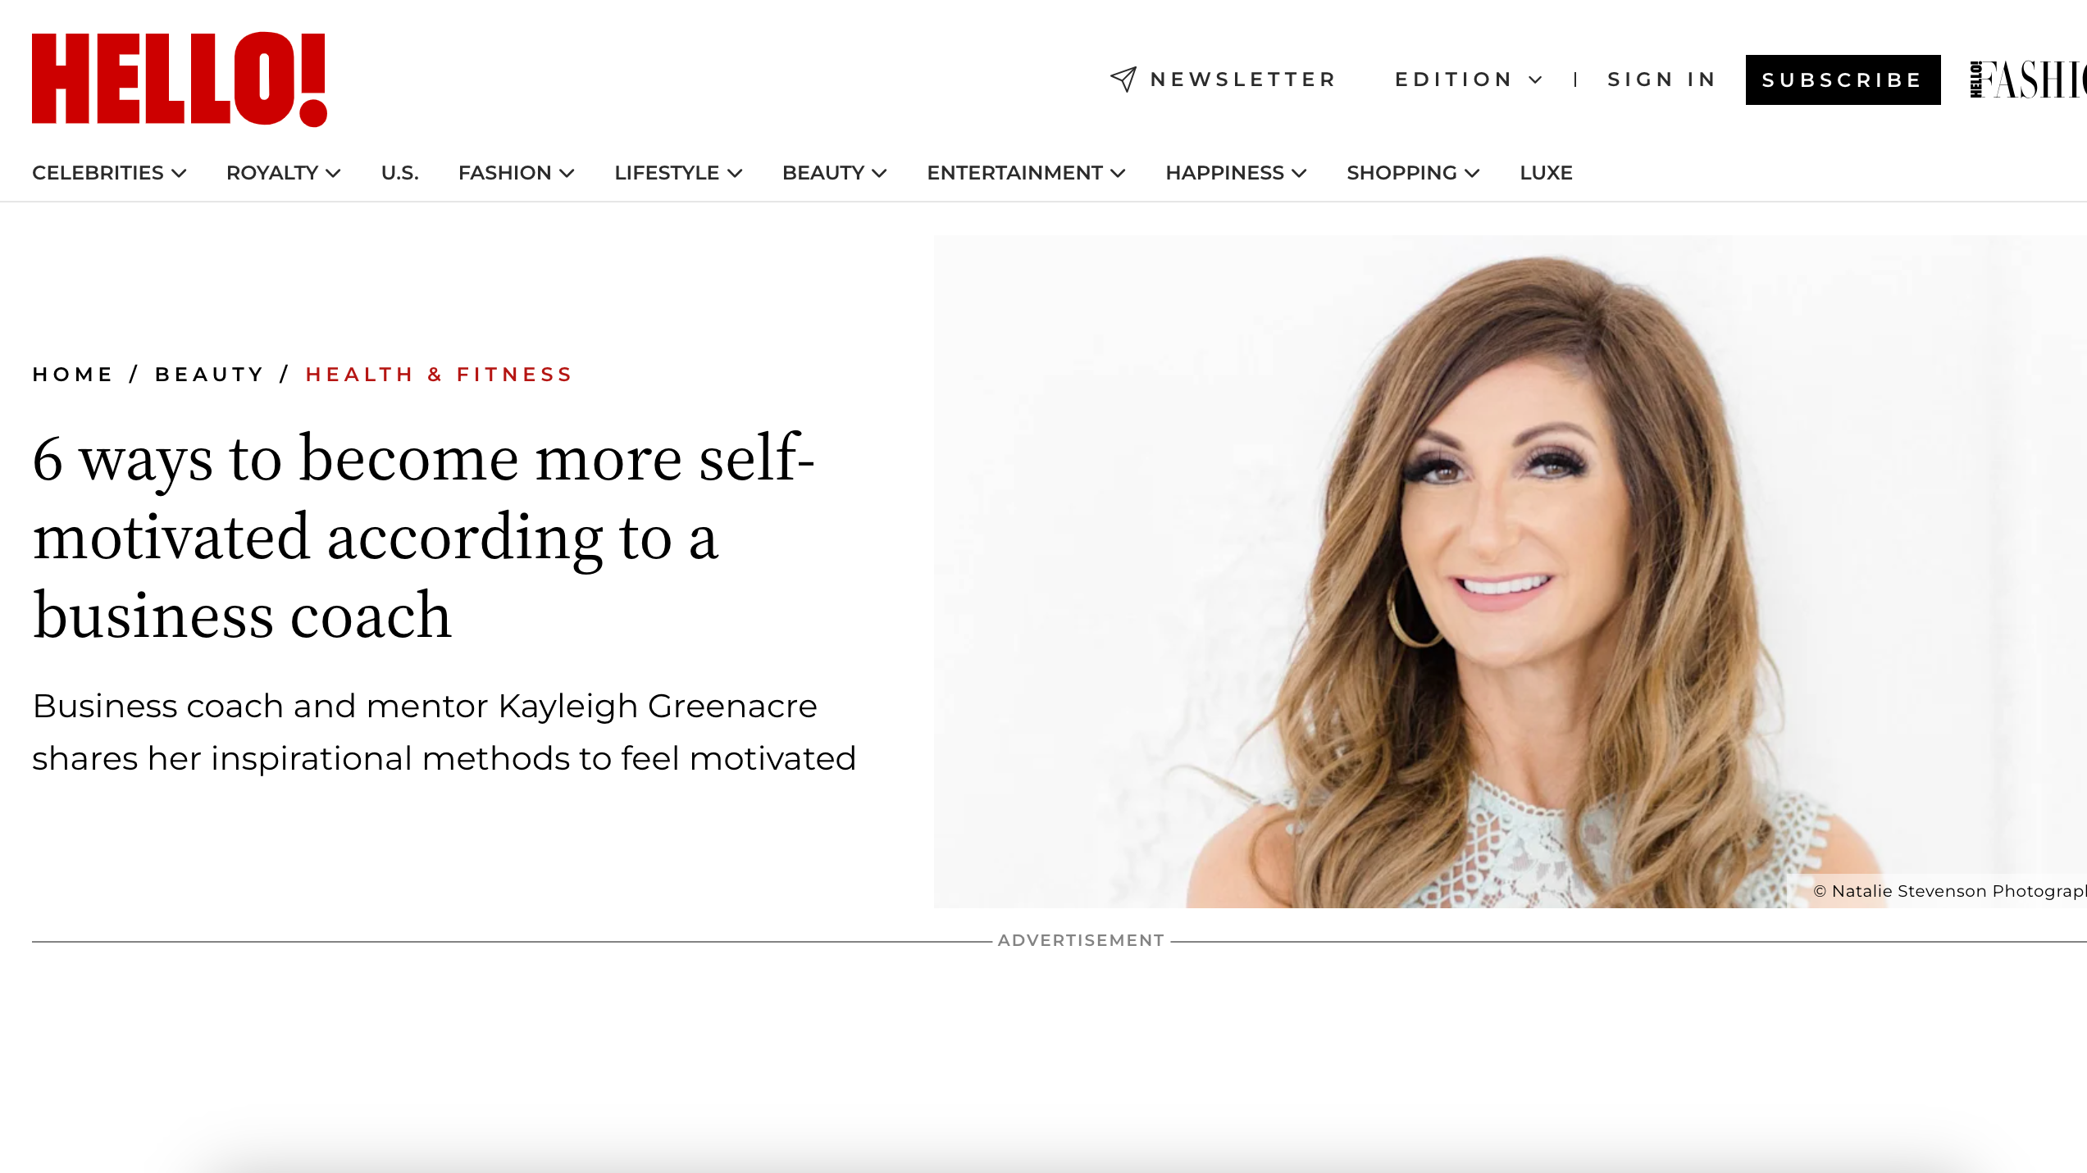Click the business coach article photo
2087x1173 pixels.
1510,571
